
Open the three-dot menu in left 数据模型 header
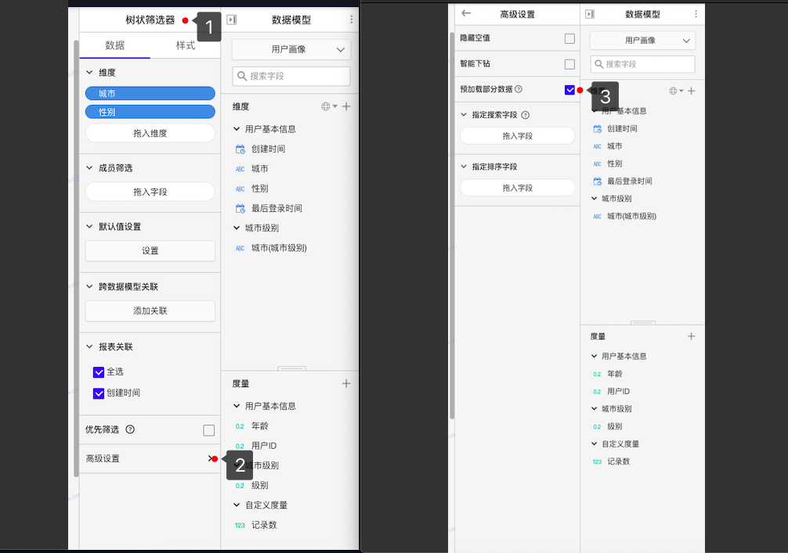[351, 20]
